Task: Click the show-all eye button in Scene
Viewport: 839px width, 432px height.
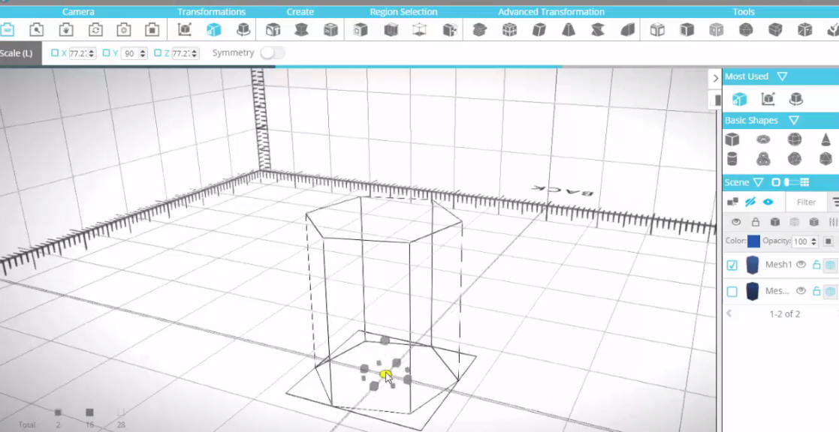Action: (768, 202)
